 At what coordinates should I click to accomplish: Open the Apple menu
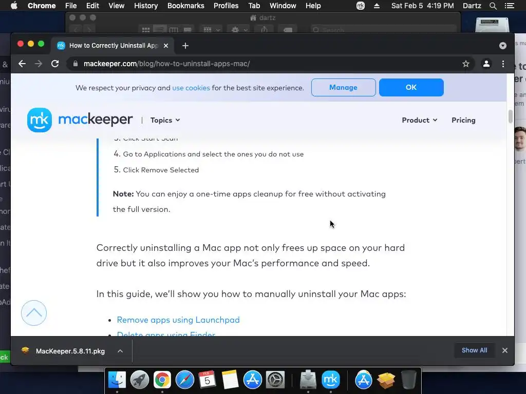(x=14, y=6)
